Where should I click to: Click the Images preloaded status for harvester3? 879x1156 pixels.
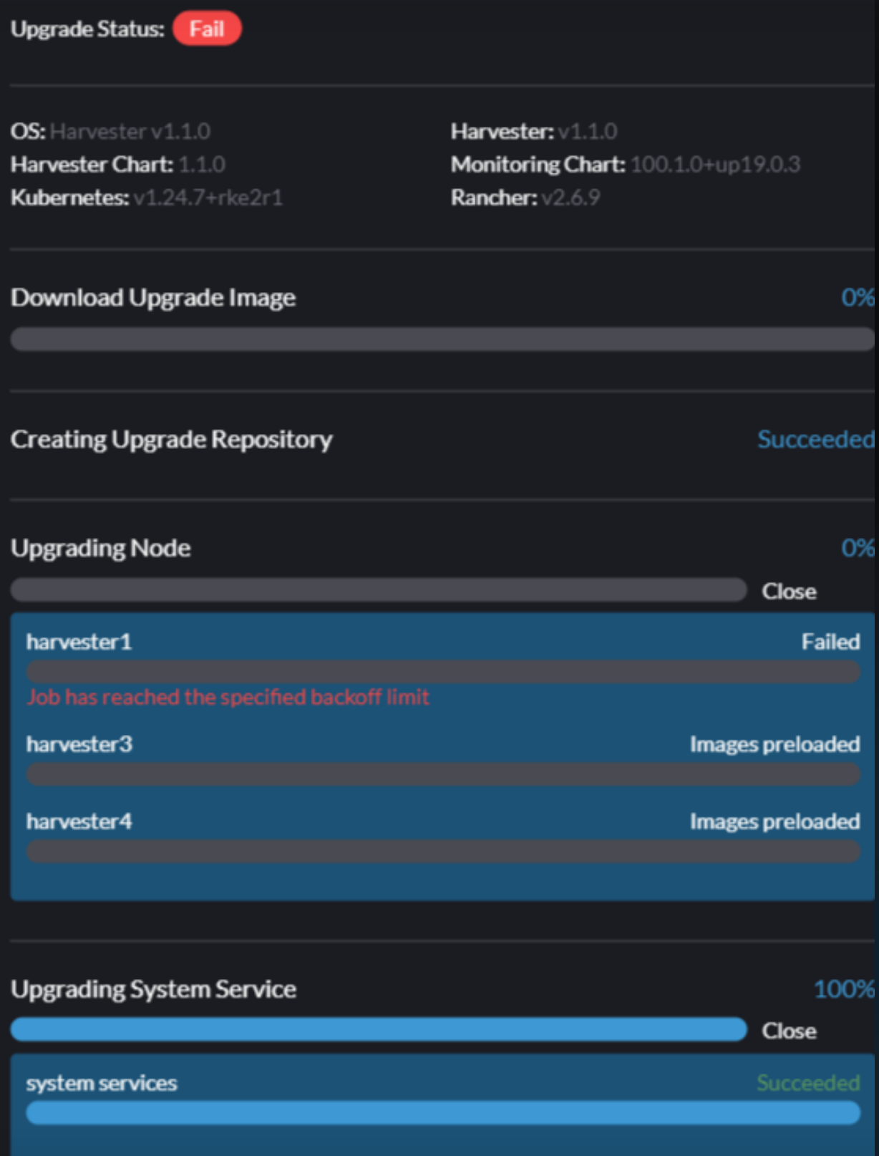point(774,744)
